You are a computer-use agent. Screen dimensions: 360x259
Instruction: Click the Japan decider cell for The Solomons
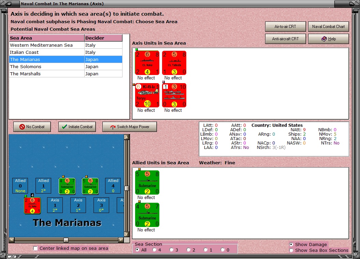pyautogui.click(x=103, y=66)
